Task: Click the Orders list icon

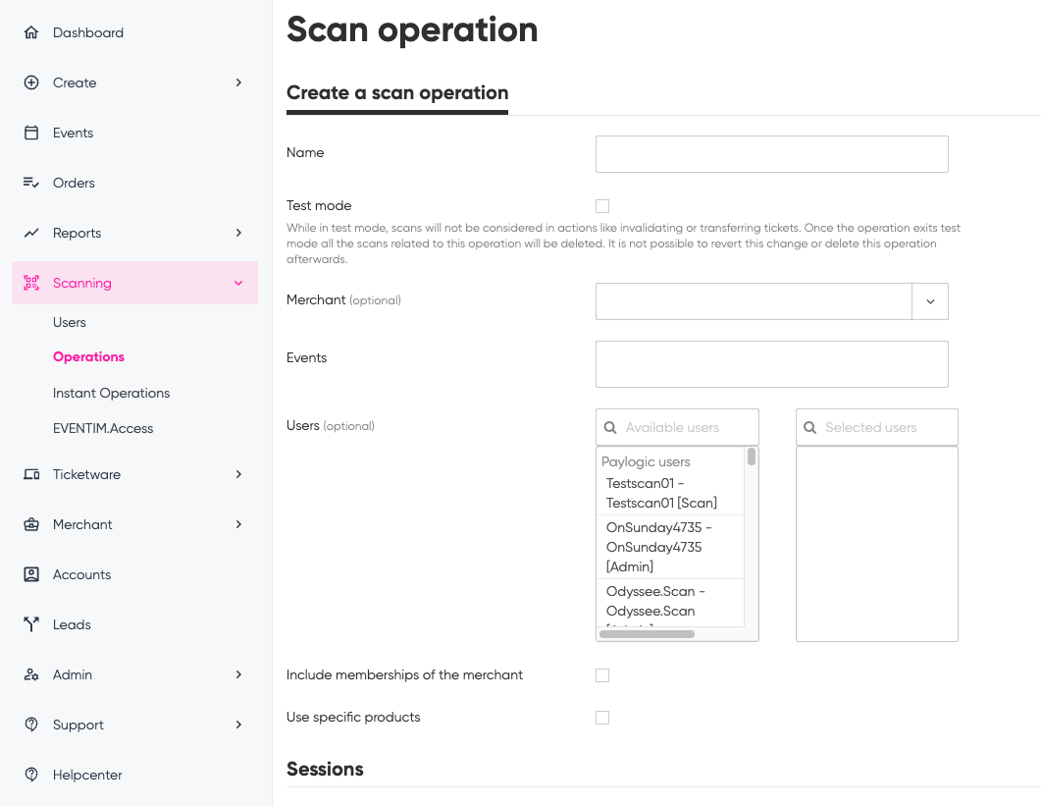Action: coord(31,183)
